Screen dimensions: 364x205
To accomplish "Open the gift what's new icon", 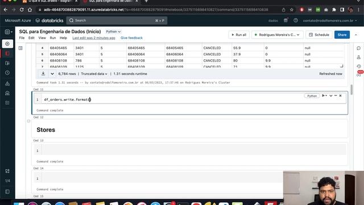I will 286,20.
